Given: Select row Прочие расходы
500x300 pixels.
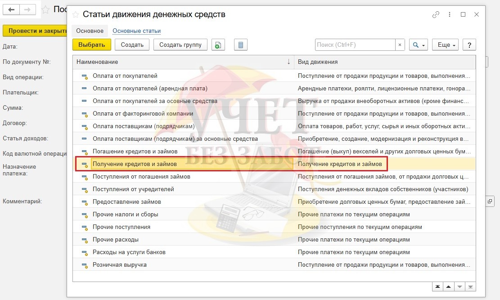Looking at the screenshot, I should [274, 239].
